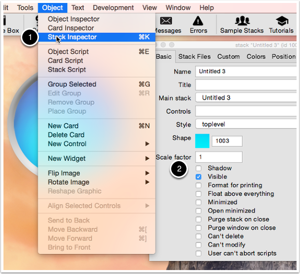This screenshot has width=300, height=274.
Task: Close the open Object menu
Action: pos(52,8)
